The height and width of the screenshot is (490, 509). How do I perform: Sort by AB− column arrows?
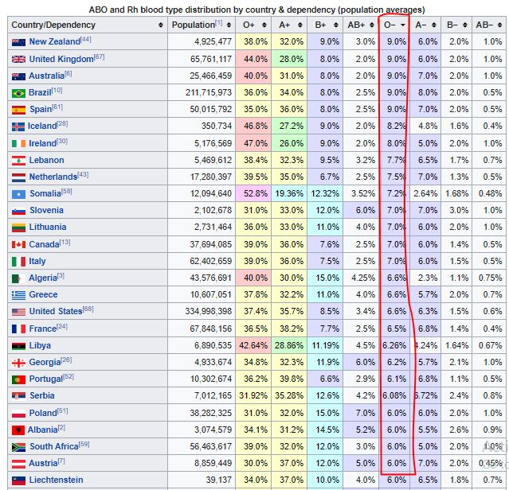499,25
